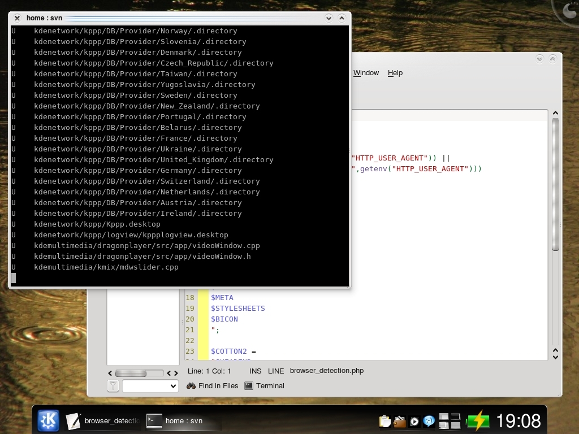
Task: Click the editor vertical scrollbar up arrow
Action: (x=555, y=113)
